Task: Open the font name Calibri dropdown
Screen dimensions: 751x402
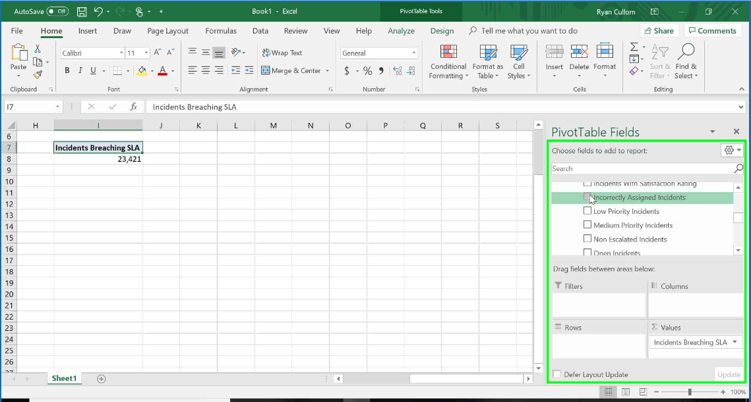Action: (x=121, y=53)
